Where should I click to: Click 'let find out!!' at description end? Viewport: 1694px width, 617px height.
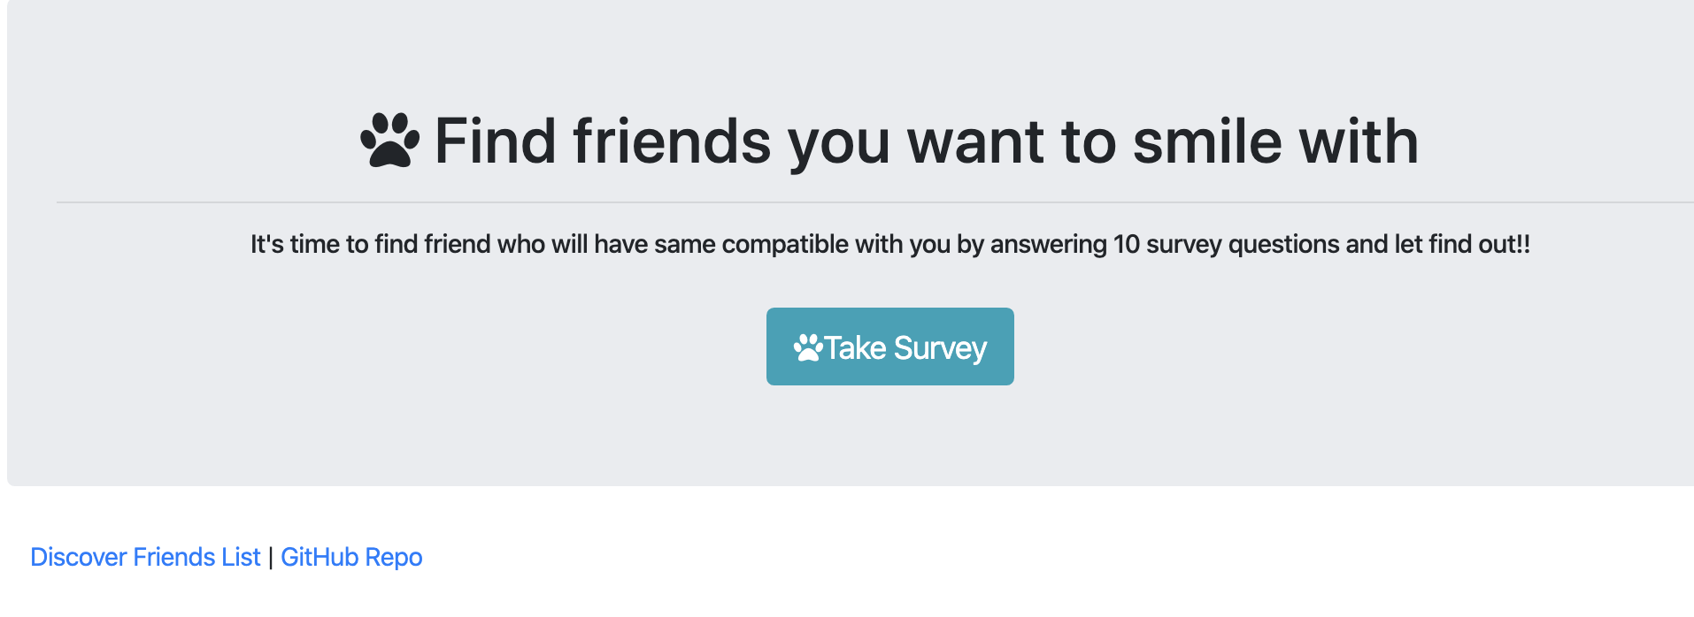(1462, 244)
